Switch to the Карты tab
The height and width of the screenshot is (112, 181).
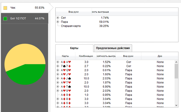(74, 48)
